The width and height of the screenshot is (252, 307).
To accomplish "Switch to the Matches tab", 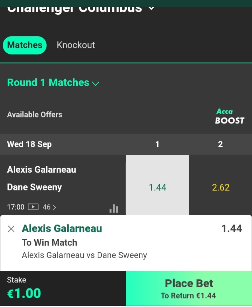I will [x=24, y=45].
